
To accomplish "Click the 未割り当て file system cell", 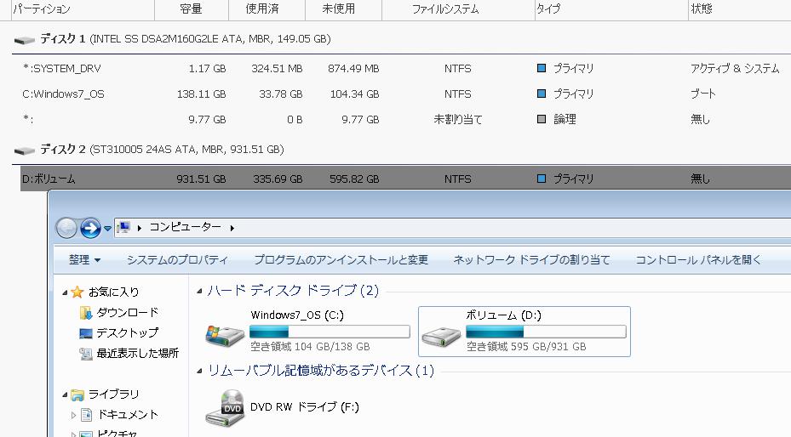I will [458, 120].
